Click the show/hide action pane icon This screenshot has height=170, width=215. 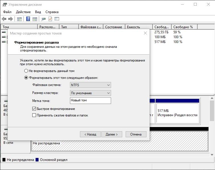pyautogui.click(x=35, y=19)
